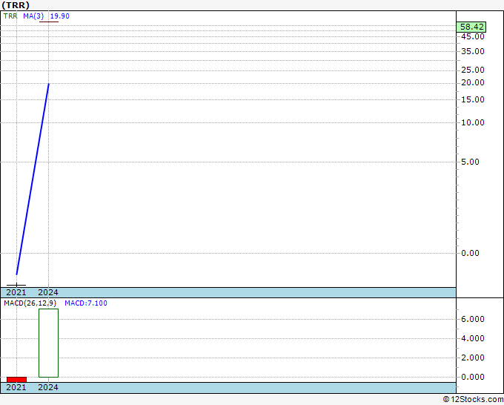Screen dimensions: 504x405
Task: Click the MACD(26,12,9) indicator label
Action: [x=30, y=303]
